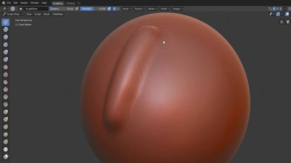Select the Draw sculpt brush tool

(5, 22)
